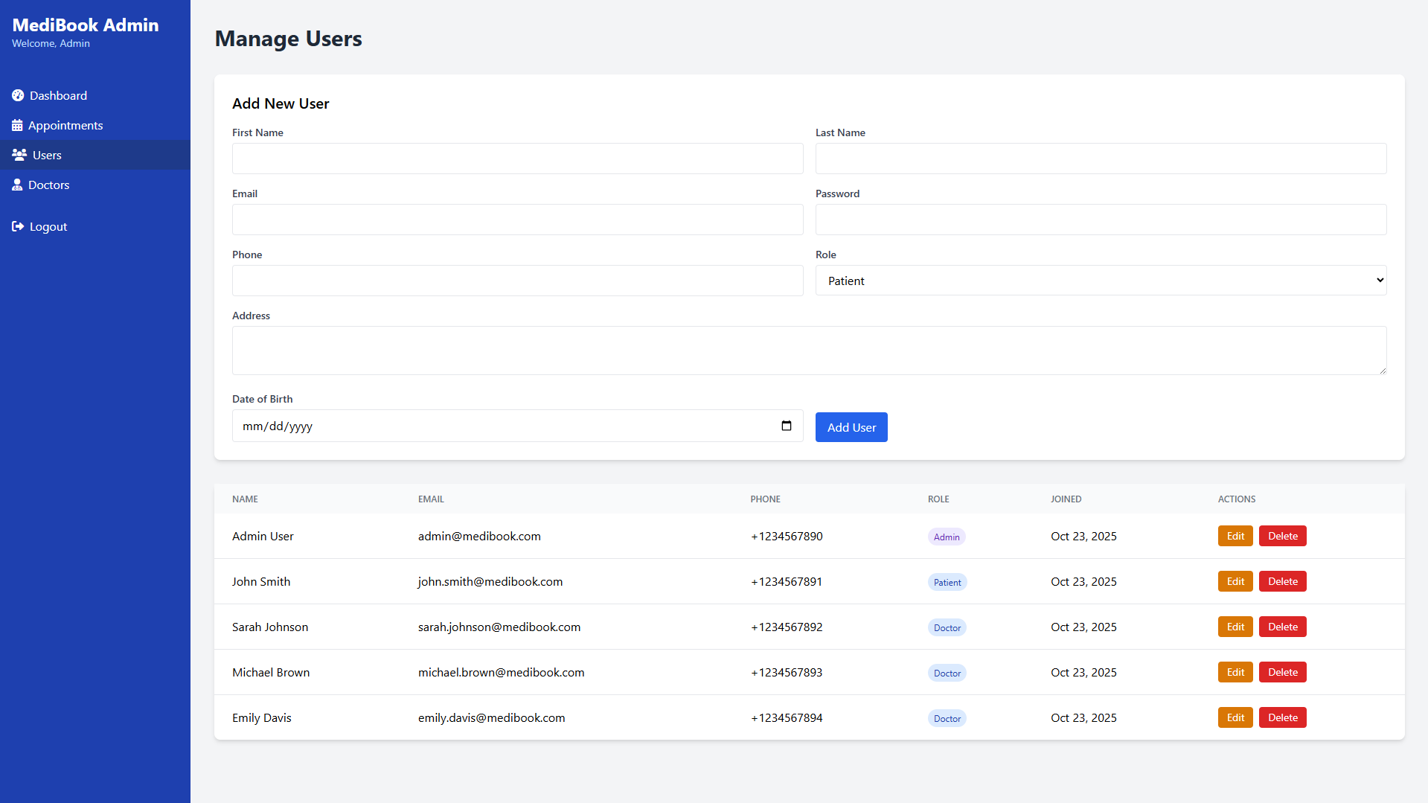Click the Users group icon in sidebar
This screenshot has width=1428, height=803.
click(x=19, y=155)
